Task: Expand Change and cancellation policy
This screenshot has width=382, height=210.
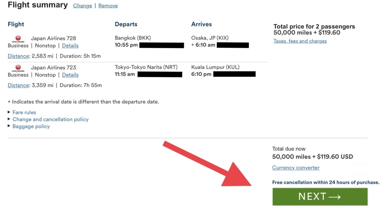Action: pyautogui.click(x=50, y=119)
